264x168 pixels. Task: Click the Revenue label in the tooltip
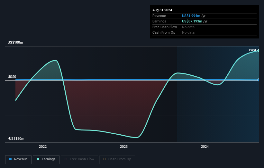[x=159, y=16]
